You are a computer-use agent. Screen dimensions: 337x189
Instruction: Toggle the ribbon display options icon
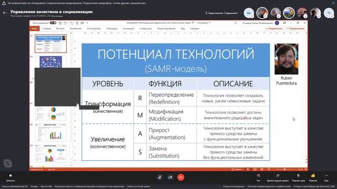coord(284,23)
